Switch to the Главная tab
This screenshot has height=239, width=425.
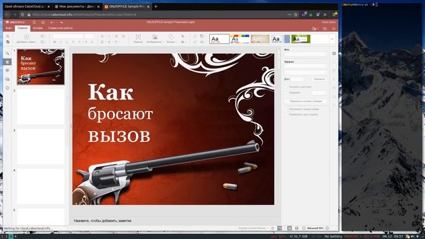pos(23,28)
